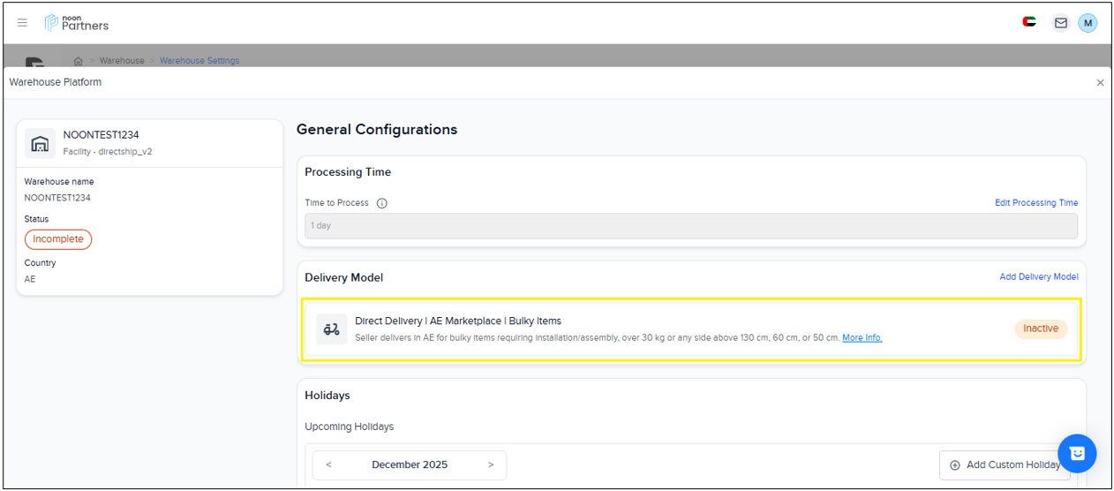The width and height of the screenshot is (1114, 491).
Task: Click the Warehouse breadcrumb item
Action: [122, 61]
